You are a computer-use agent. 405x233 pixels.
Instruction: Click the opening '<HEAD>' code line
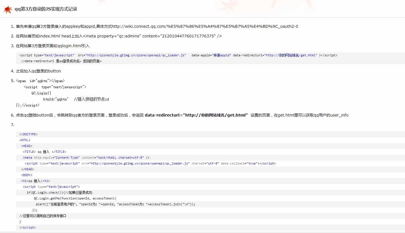tap(27, 146)
